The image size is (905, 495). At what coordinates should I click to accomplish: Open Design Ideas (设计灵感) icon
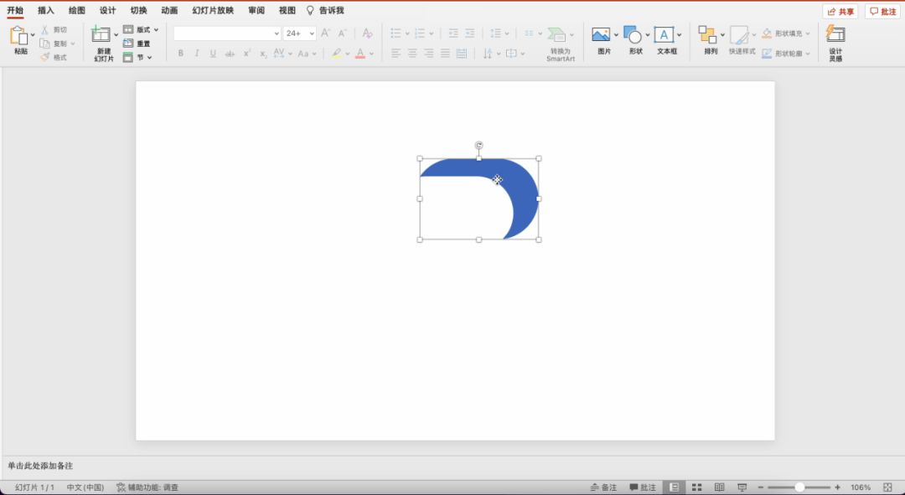point(835,35)
